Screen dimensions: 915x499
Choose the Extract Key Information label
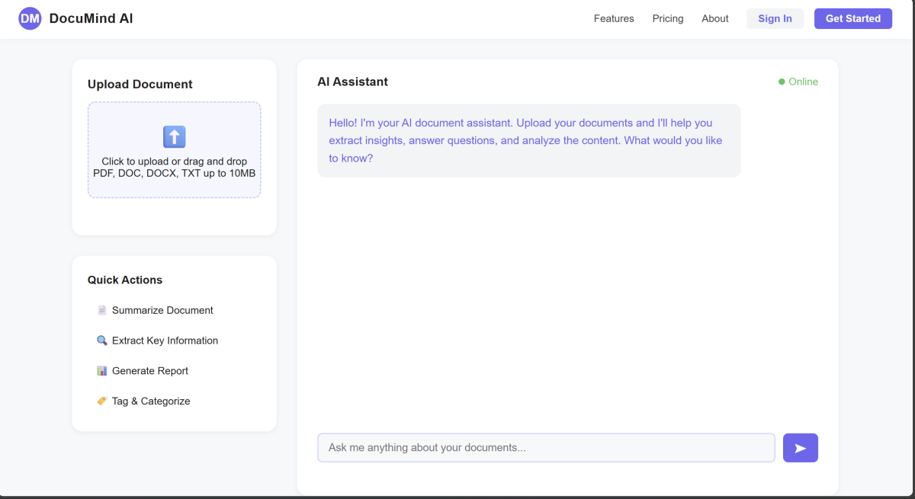tap(165, 341)
